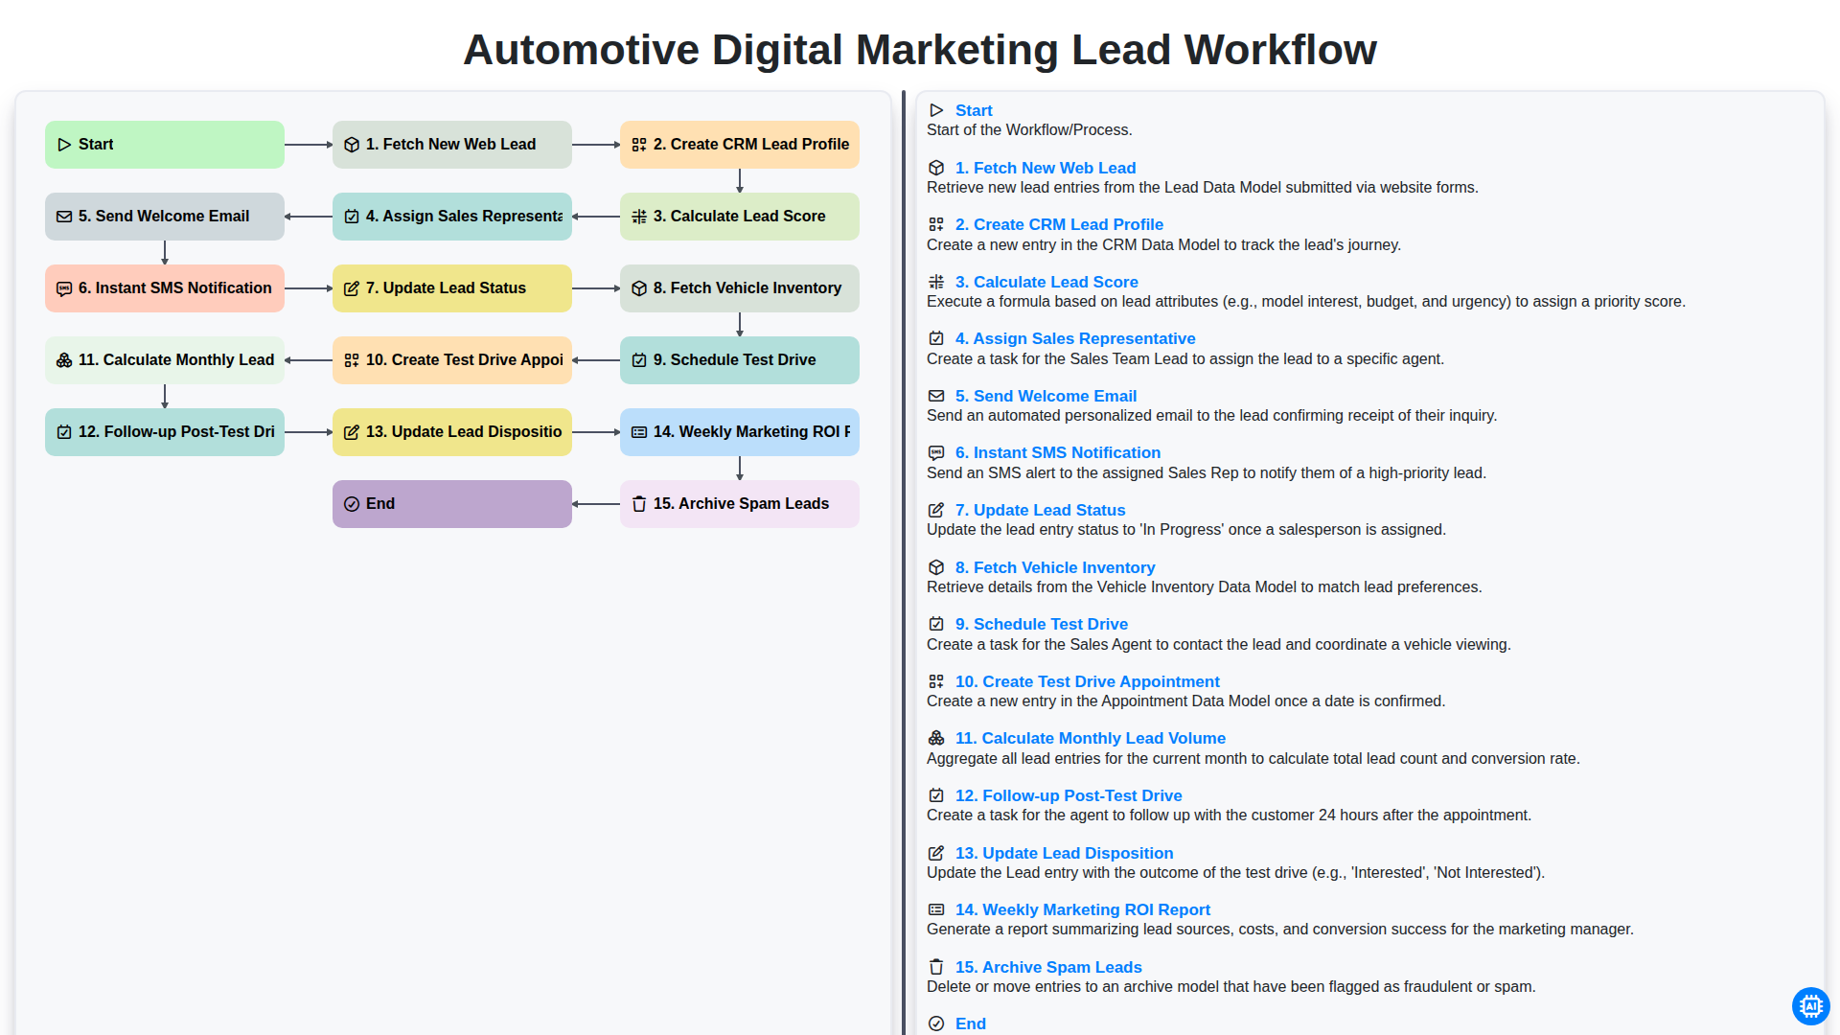Viewport: 1840px width, 1035px height.
Task: Open the 4. Assign Sales Representative link
Action: [1075, 338]
